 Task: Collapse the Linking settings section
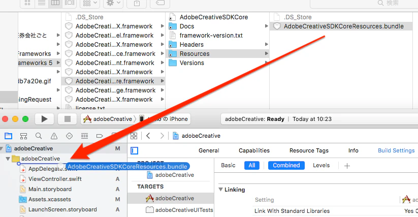pos(221,190)
